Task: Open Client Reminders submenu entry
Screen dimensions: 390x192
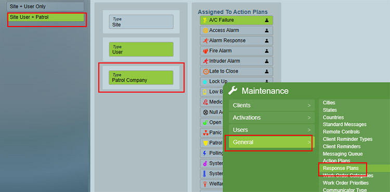Action: (x=342, y=146)
